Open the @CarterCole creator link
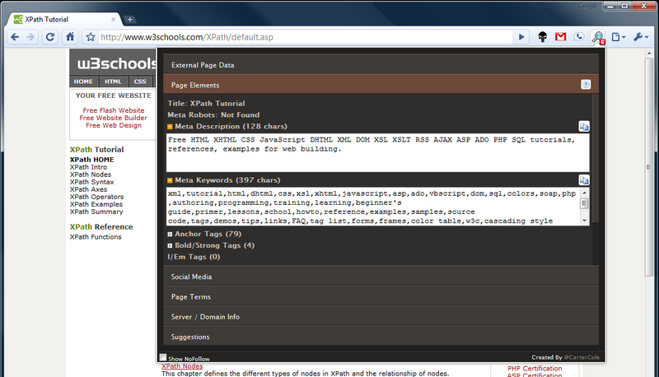659x377 pixels. point(582,357)
